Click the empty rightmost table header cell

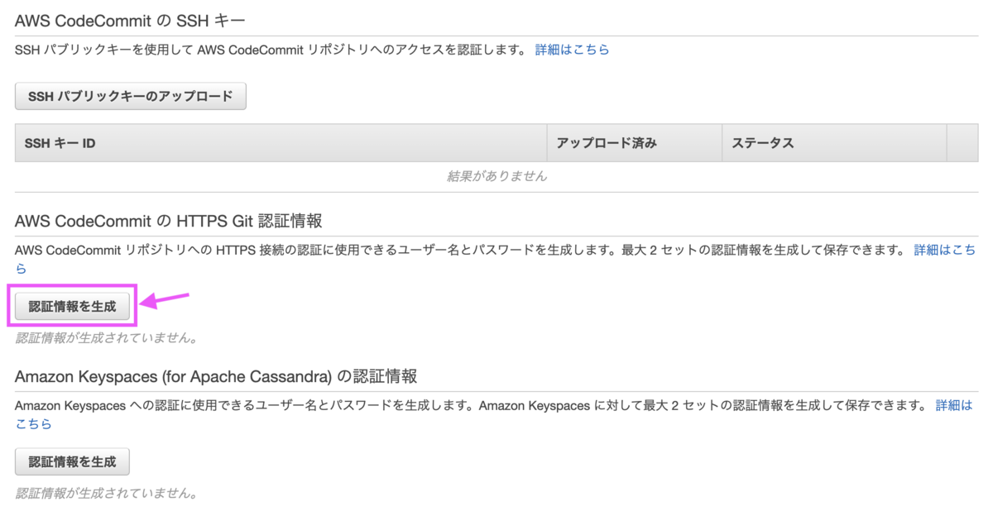[x=962, y=143]
